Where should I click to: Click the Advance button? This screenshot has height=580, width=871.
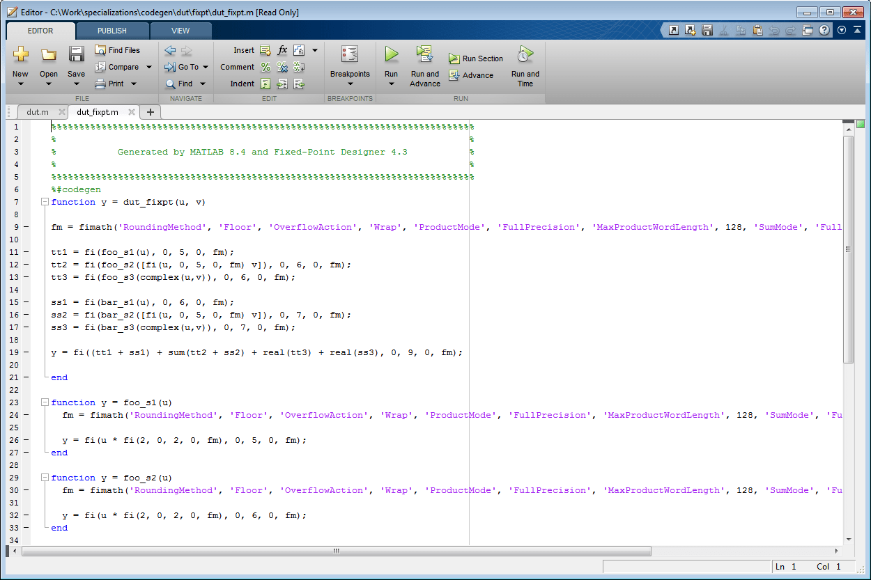point(471,75)
